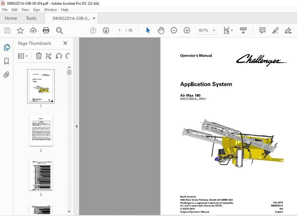
Task: Open the File menu
Action: (x=5, y=10)
